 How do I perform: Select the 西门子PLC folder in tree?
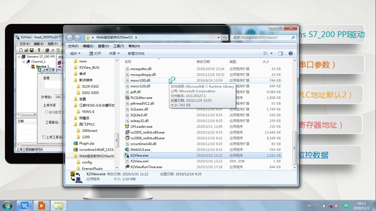click(87, 124)
